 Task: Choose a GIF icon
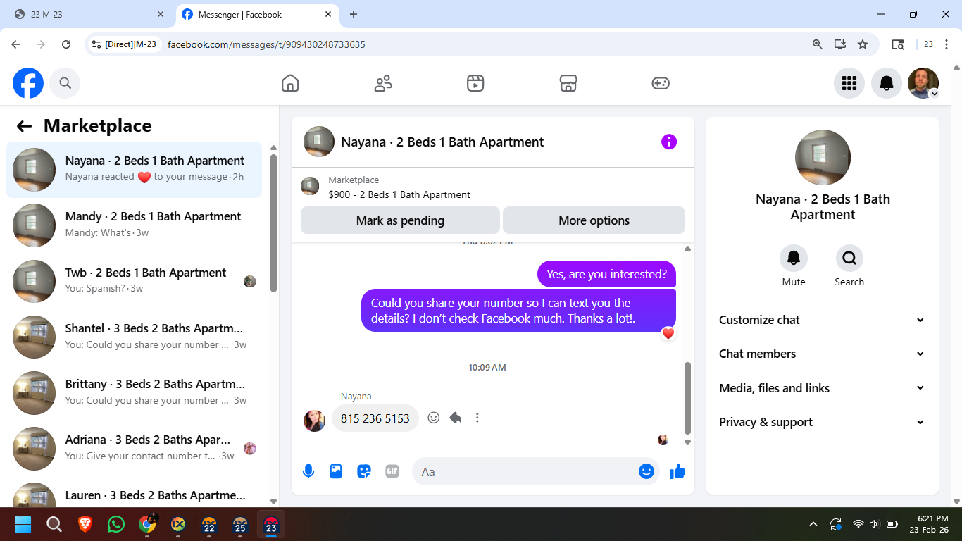coord(392,472)
